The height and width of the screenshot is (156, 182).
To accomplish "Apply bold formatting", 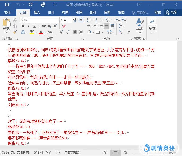I will 23,26.
